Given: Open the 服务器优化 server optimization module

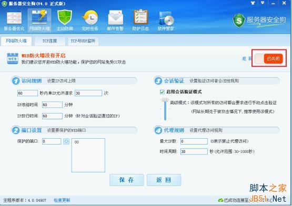Looking at the screenshot, I should tap(14, 20).
